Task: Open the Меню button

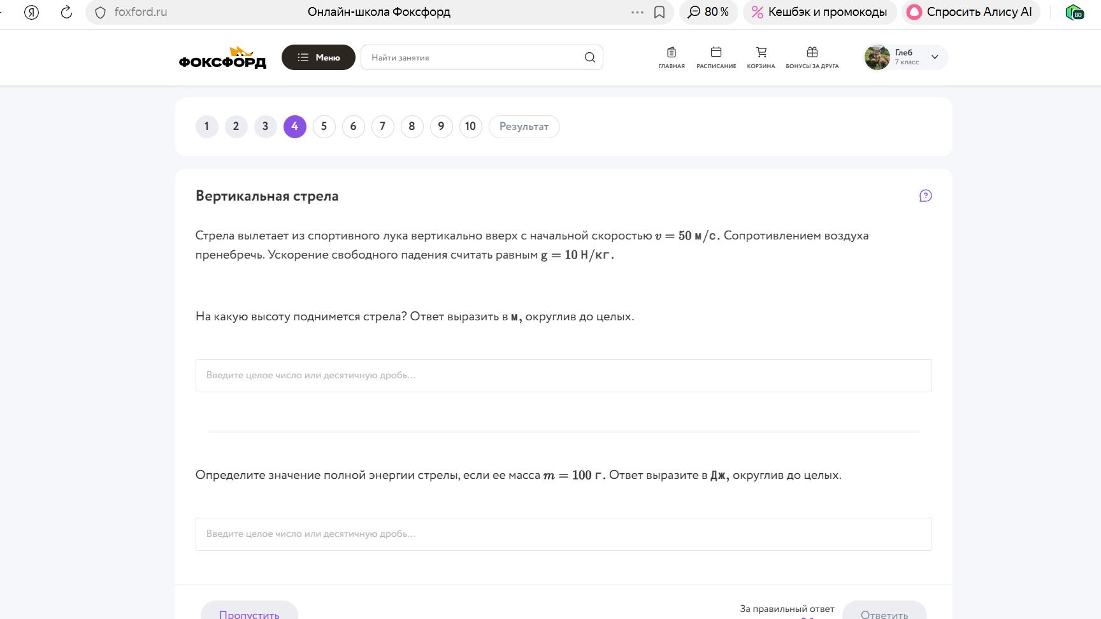Action: (x=319, y=57)
